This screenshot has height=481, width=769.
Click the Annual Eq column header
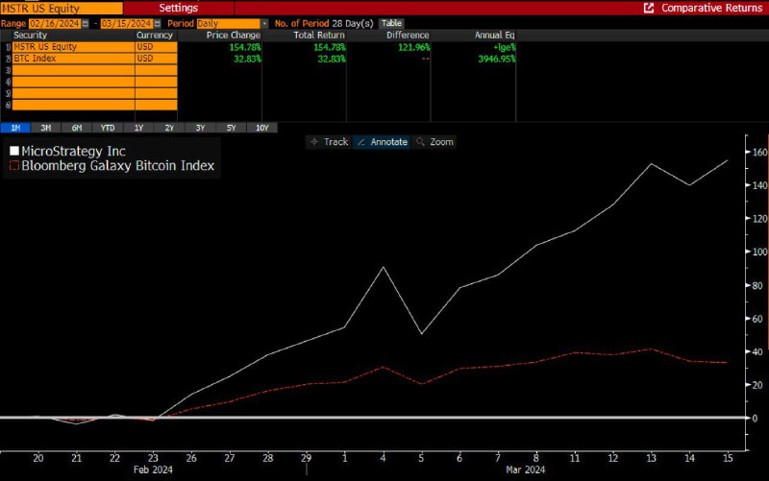click(494, 36)
